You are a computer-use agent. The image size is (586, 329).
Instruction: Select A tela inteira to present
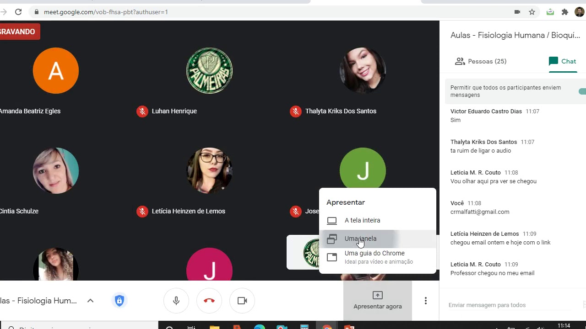378,220
